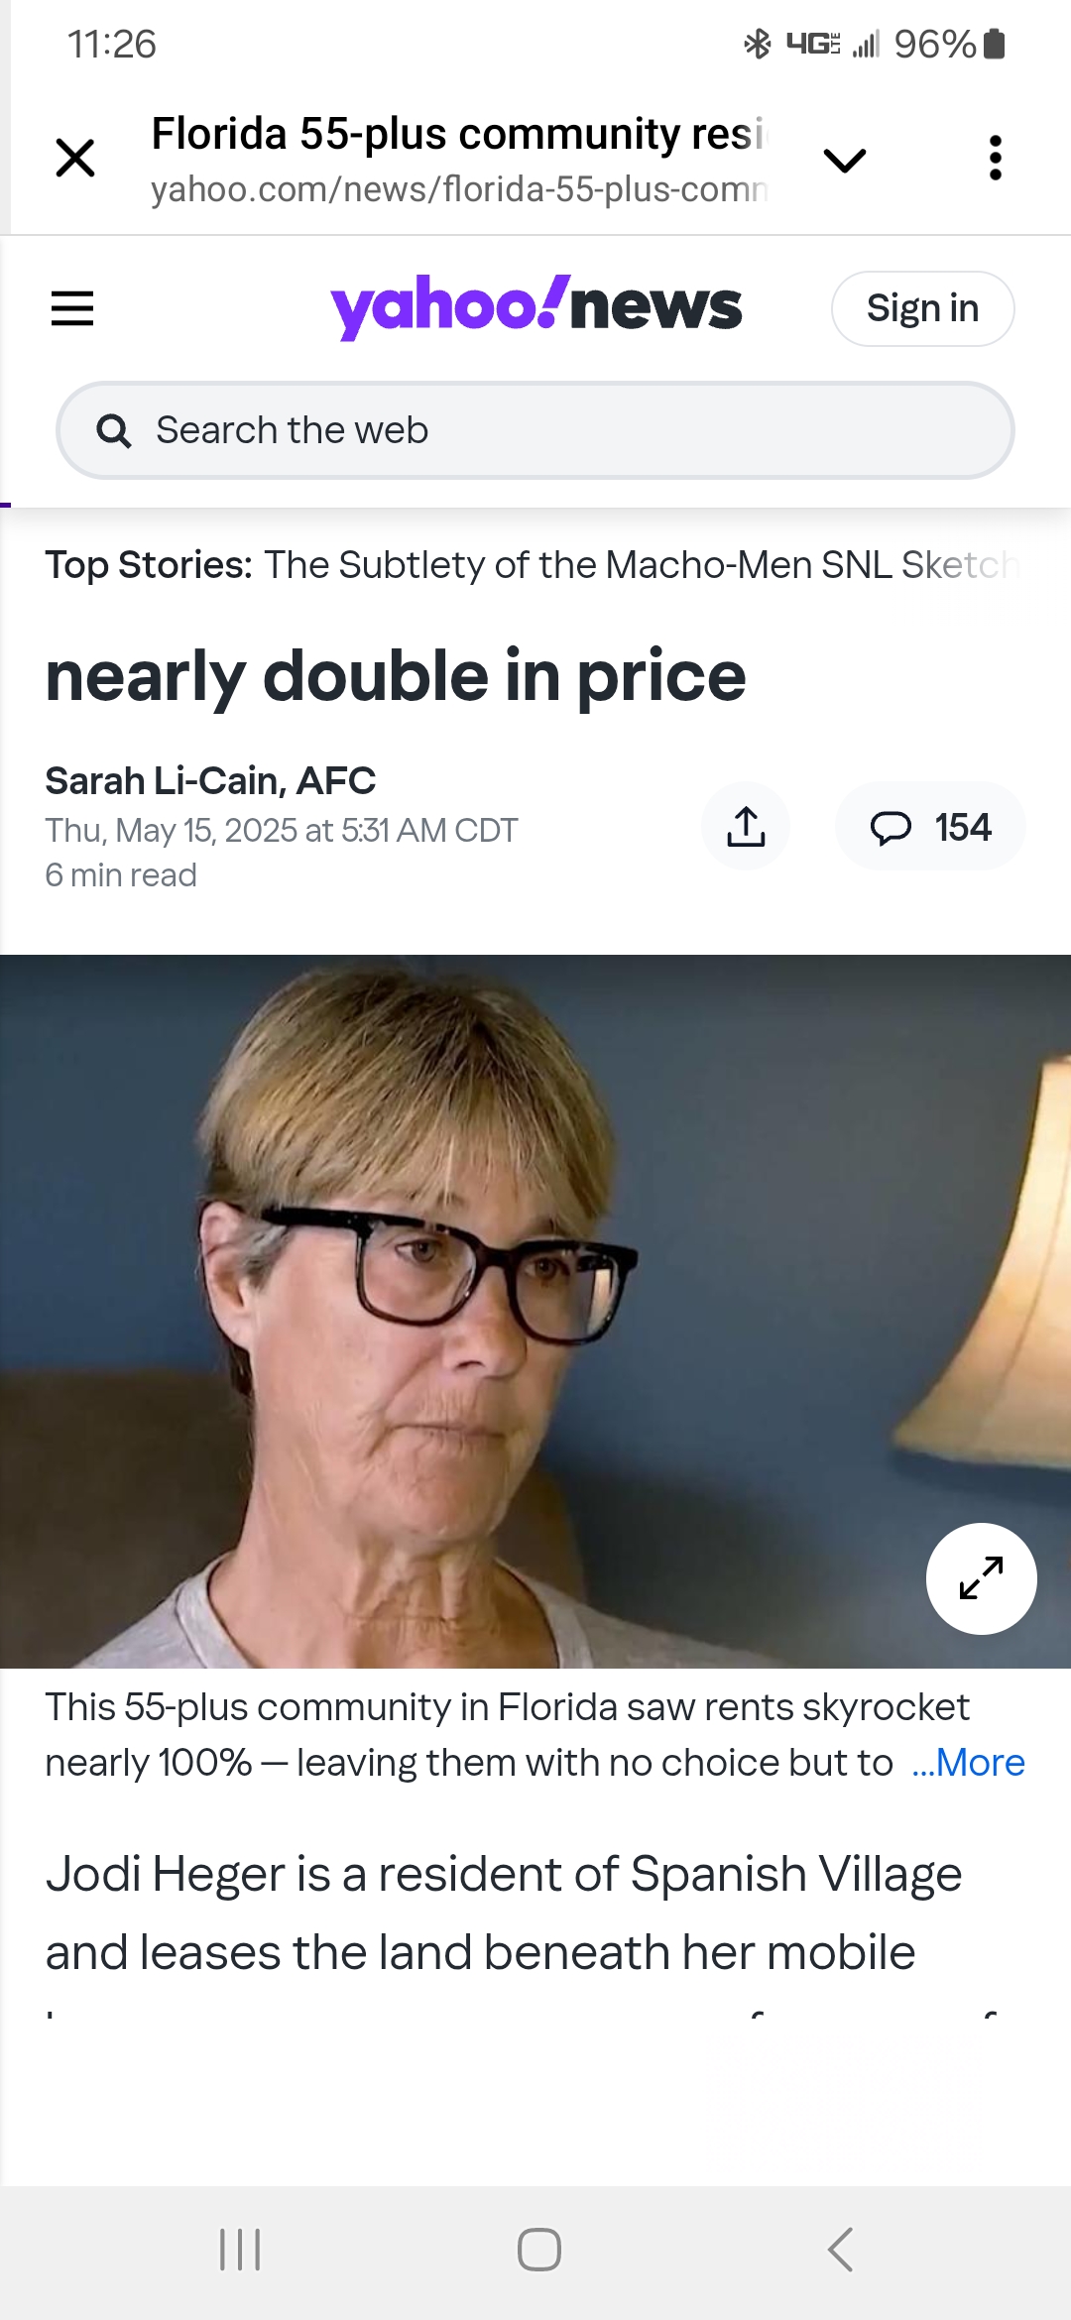Screen dimensions: 1071x2320
Task: Expand the page info chevron
Action: click(x=845, y=160)
